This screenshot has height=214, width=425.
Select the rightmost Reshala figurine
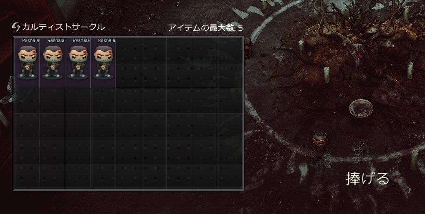tap(103, 63)
